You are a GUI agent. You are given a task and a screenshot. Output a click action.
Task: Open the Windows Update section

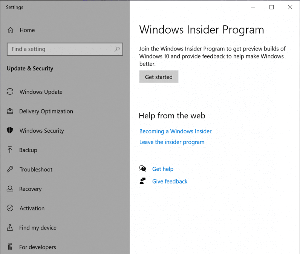(x=41, y=92)
